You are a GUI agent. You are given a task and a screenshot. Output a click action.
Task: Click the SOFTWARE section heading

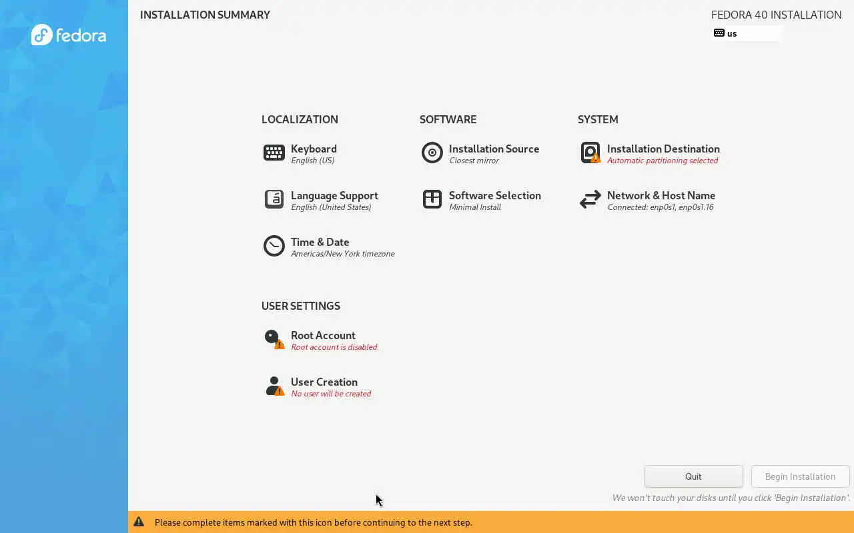point(448,119)
